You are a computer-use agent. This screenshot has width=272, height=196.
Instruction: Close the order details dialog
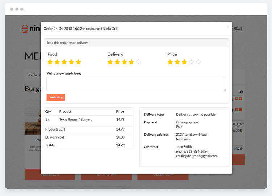tap(228, 27)
